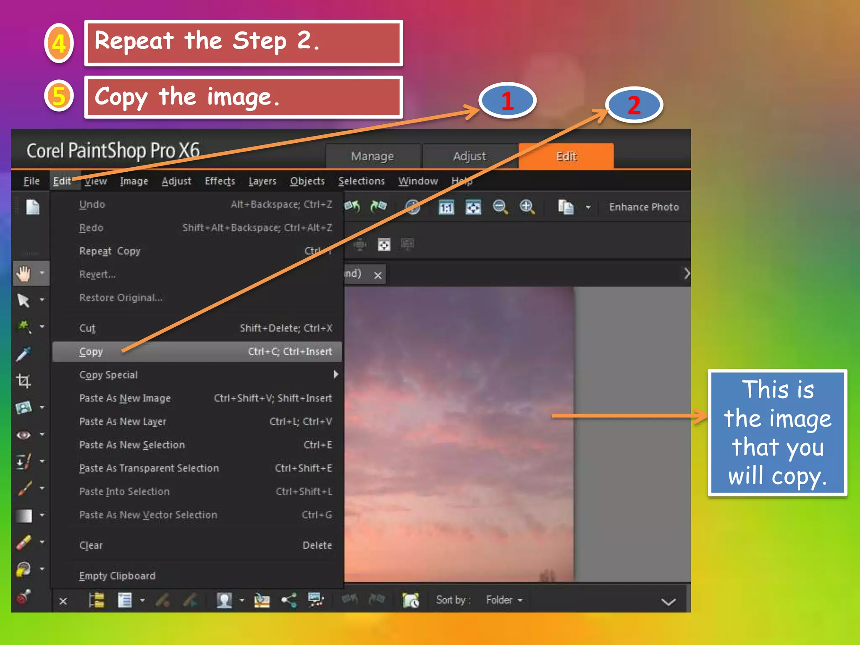Choose Clear in the Edit menu
The width and height of the screenshot is (860, 645).
[x=197, y=545]
